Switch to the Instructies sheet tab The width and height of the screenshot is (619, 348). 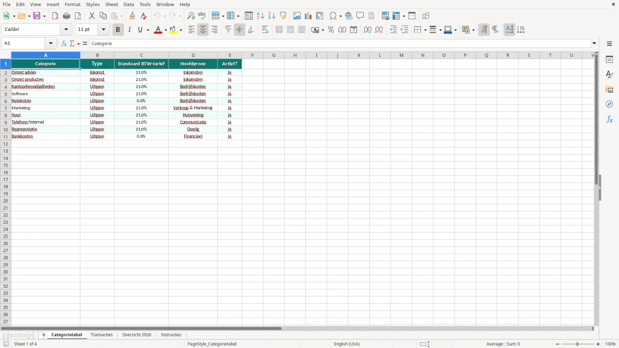(x=171, y=335)
